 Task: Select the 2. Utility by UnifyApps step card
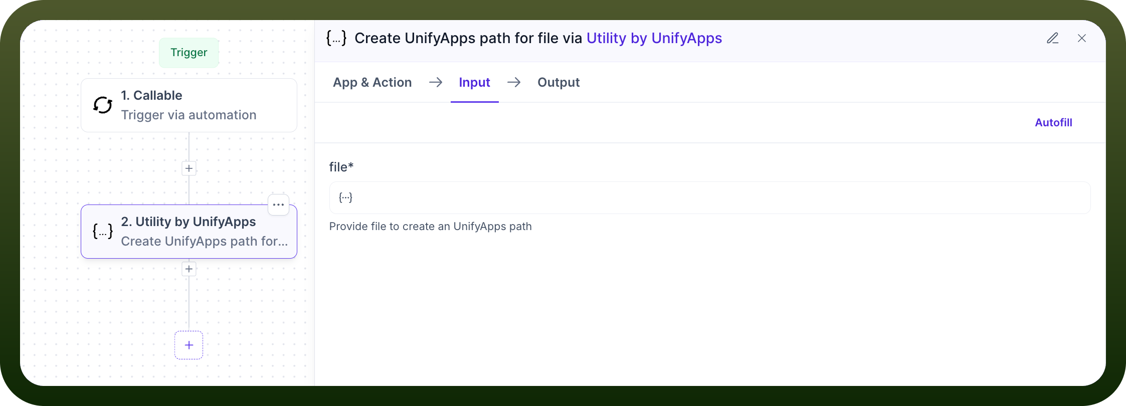point(189,232)
